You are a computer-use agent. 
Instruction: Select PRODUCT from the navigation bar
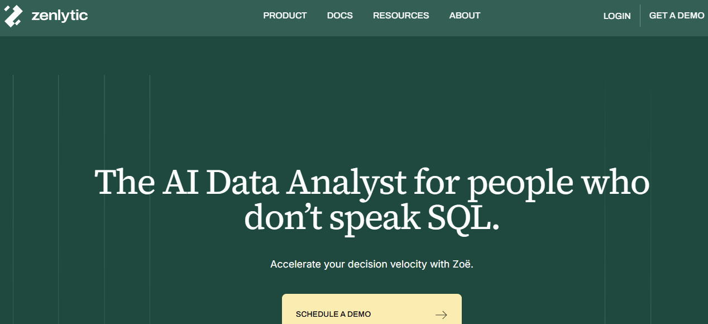[x=285, y=16]
